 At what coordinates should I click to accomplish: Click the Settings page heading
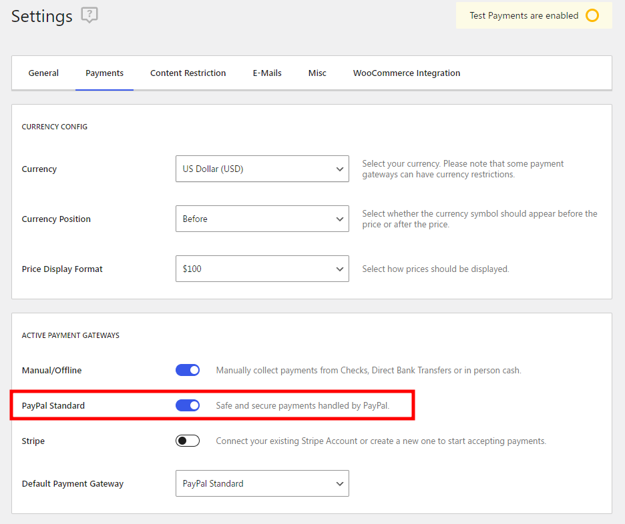point(42,16)
